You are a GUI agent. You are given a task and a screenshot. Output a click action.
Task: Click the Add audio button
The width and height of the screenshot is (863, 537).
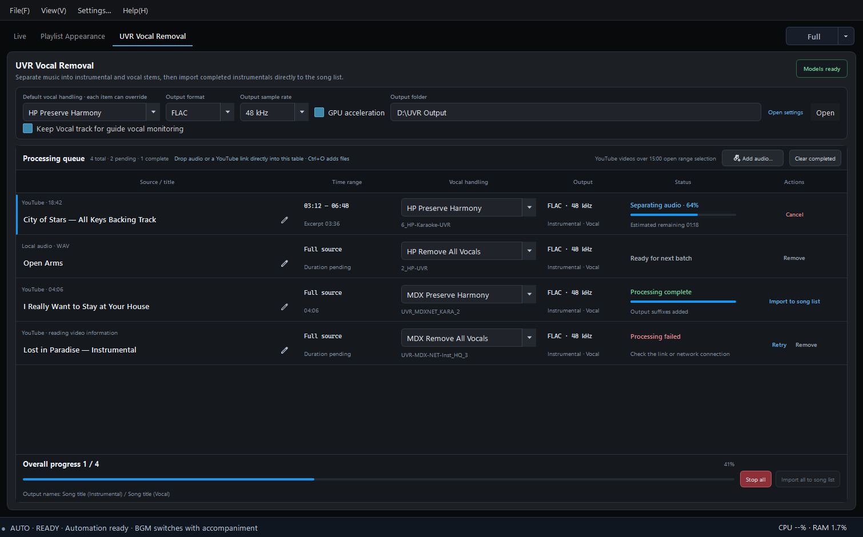pos(753,158)
